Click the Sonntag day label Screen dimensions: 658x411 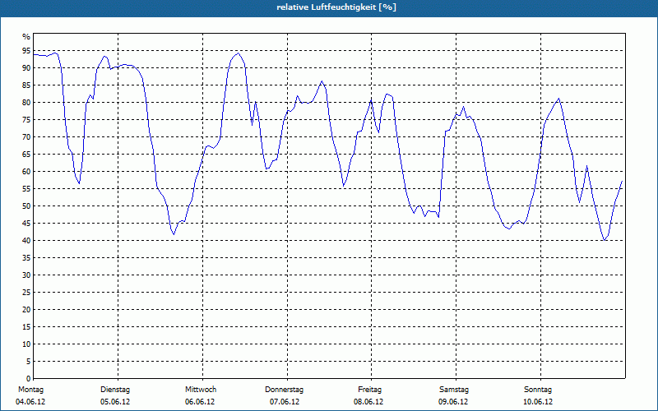[x=538, y=390]
